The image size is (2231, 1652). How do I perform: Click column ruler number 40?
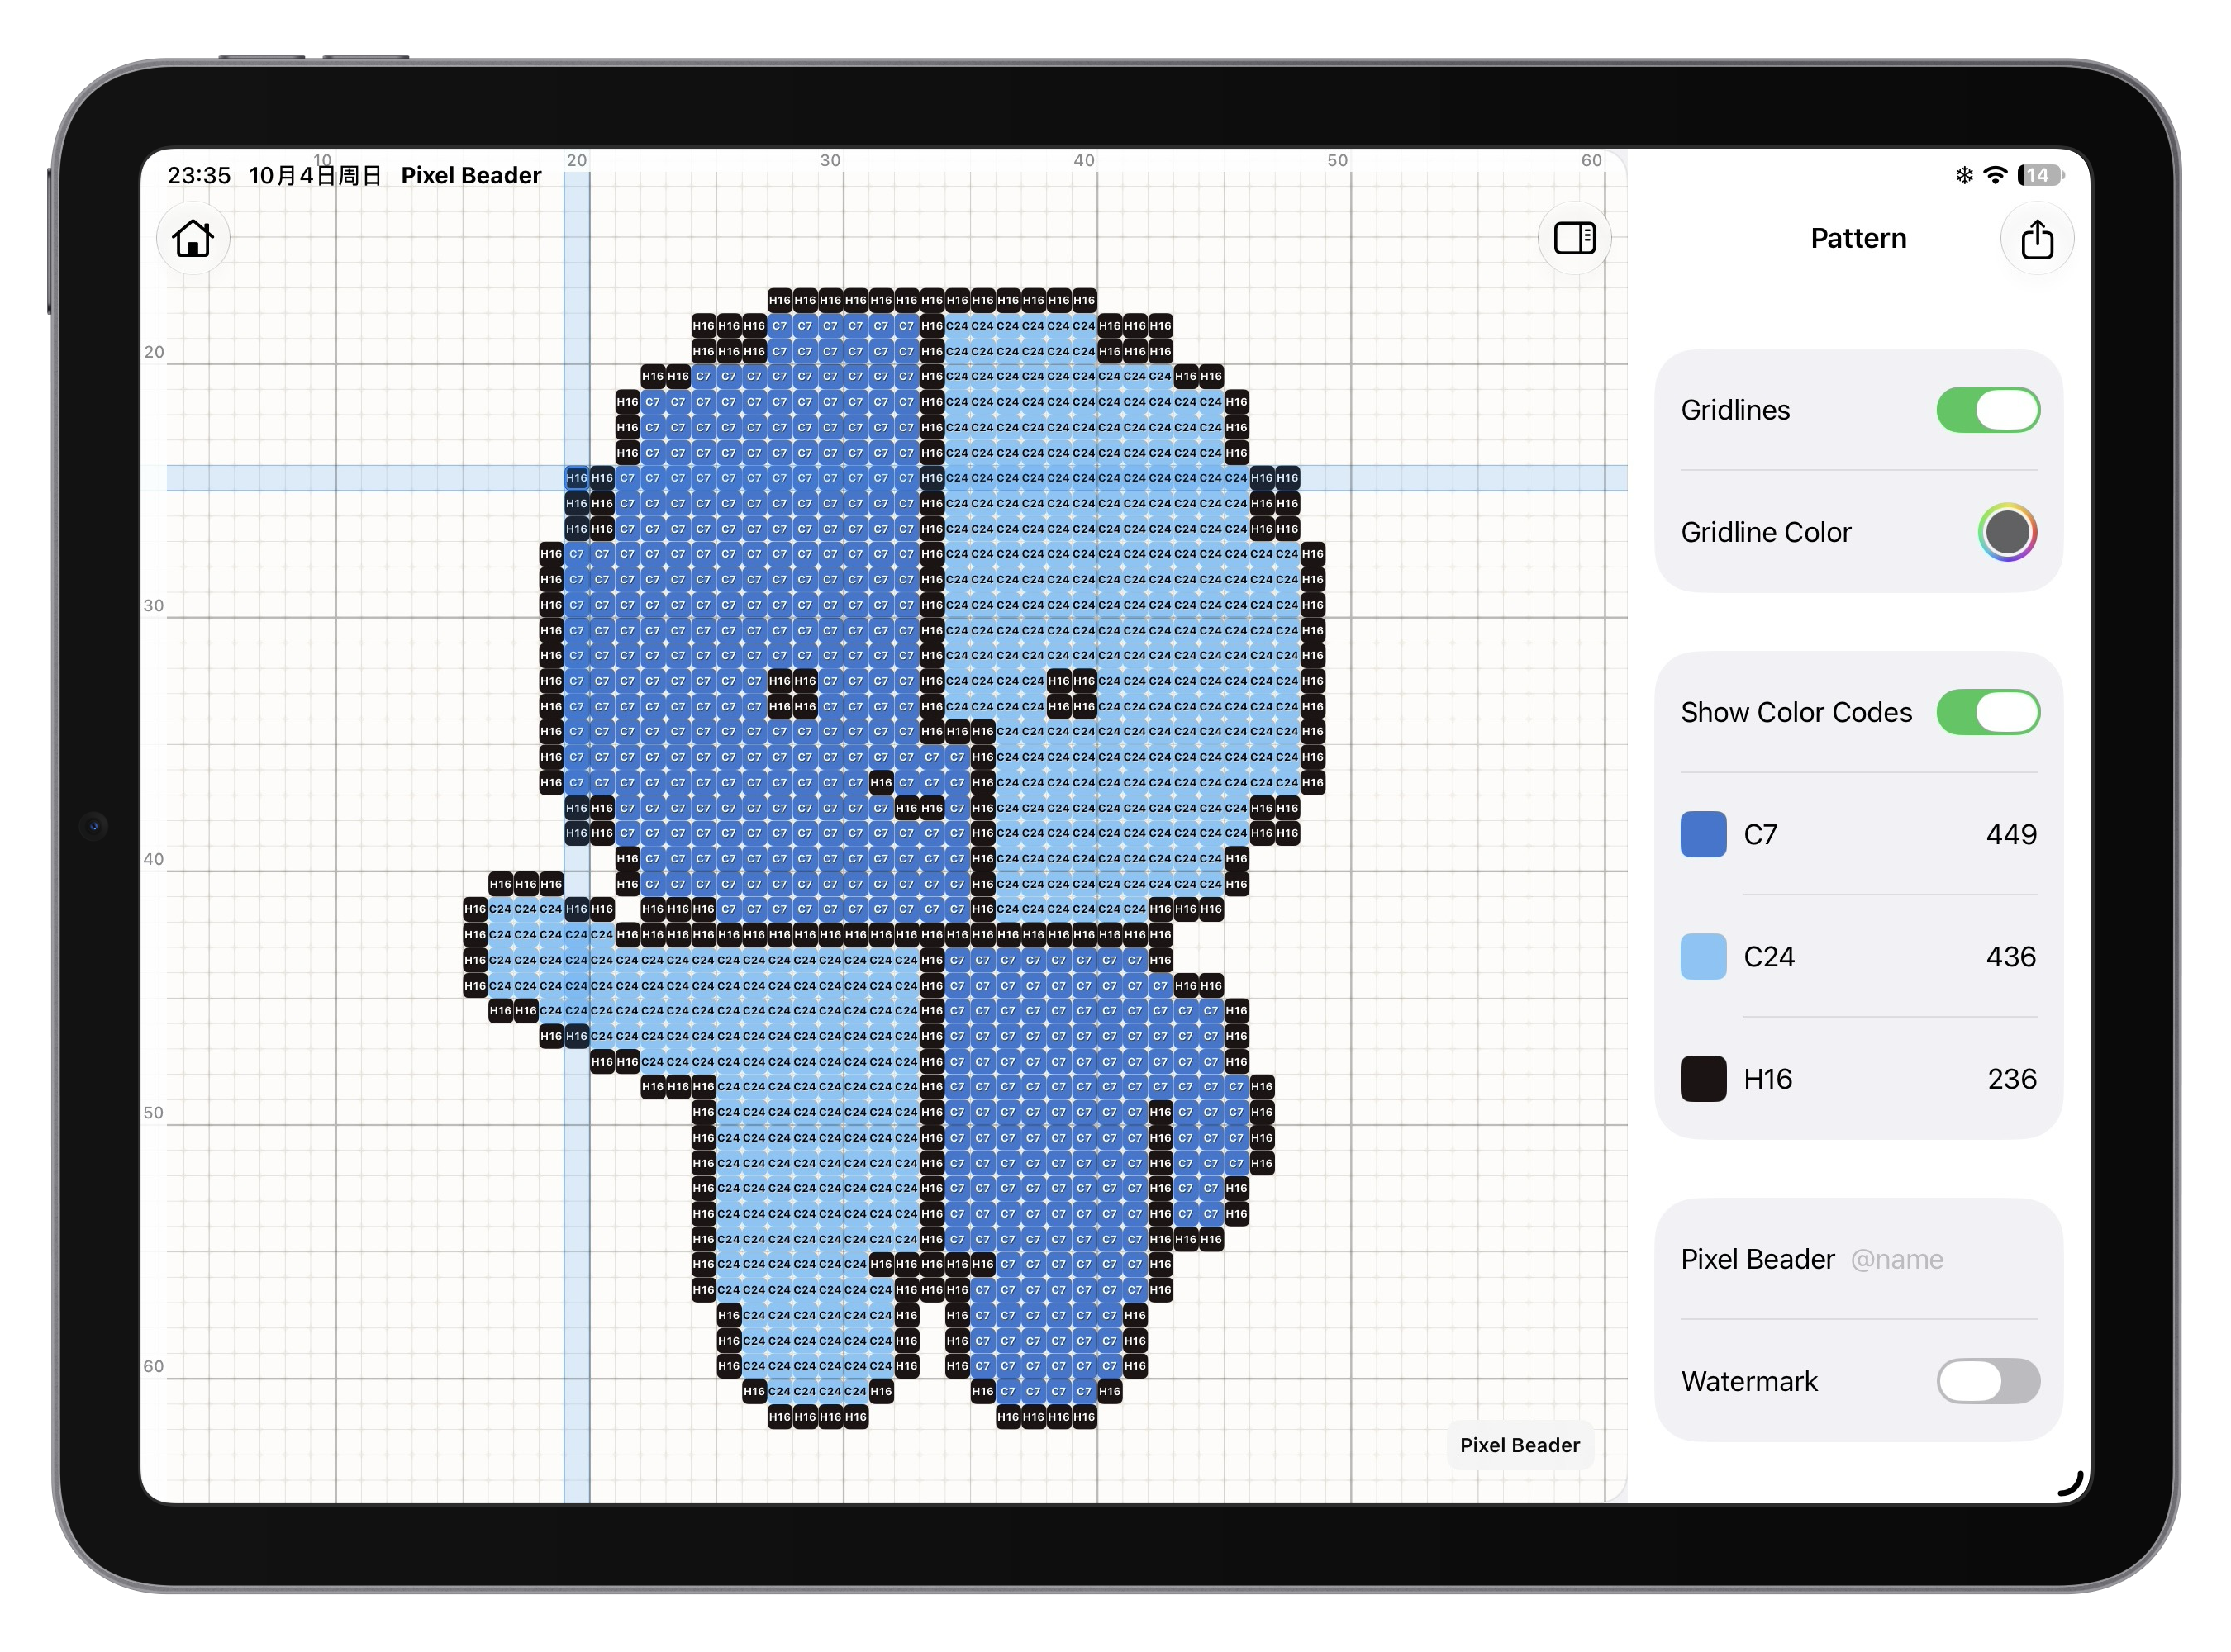point(1083,160)
